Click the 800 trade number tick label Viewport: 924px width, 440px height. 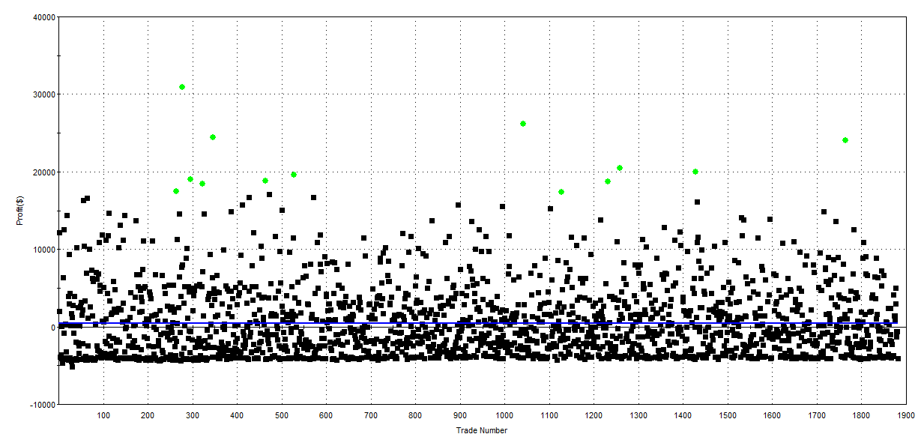(x=415, y=414)
